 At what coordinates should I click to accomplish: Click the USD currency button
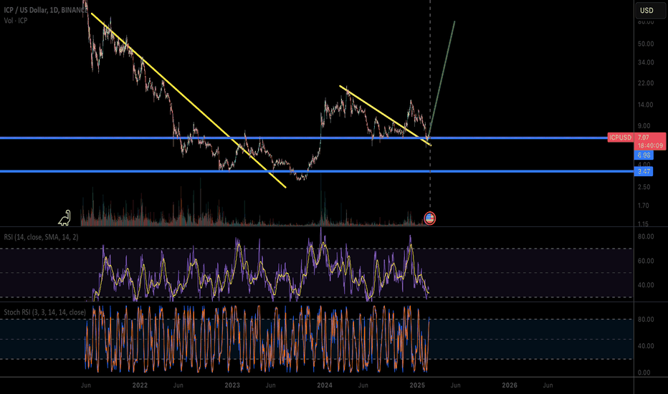pyautogui.click(x=650, y=10)
